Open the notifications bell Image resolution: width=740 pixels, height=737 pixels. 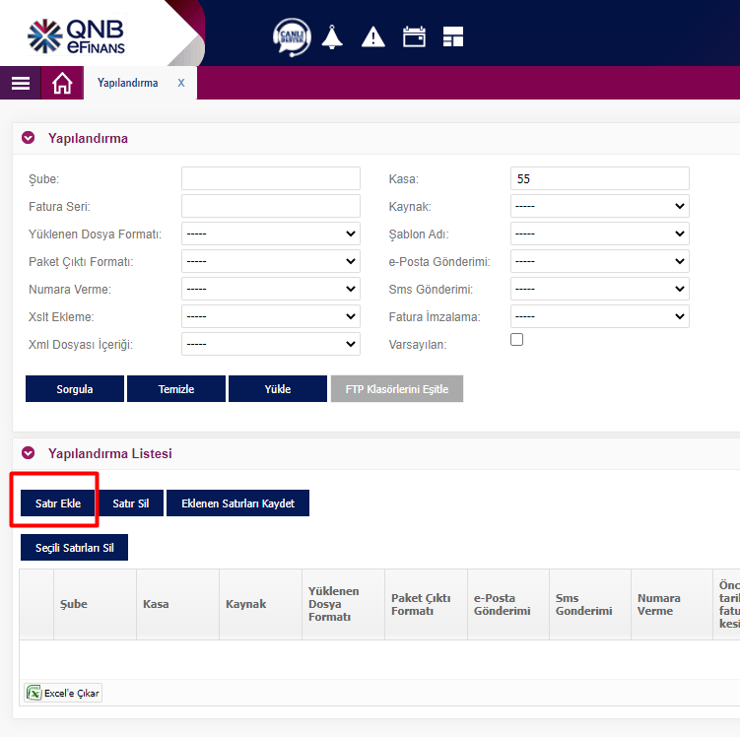click(x=331, y=37)
